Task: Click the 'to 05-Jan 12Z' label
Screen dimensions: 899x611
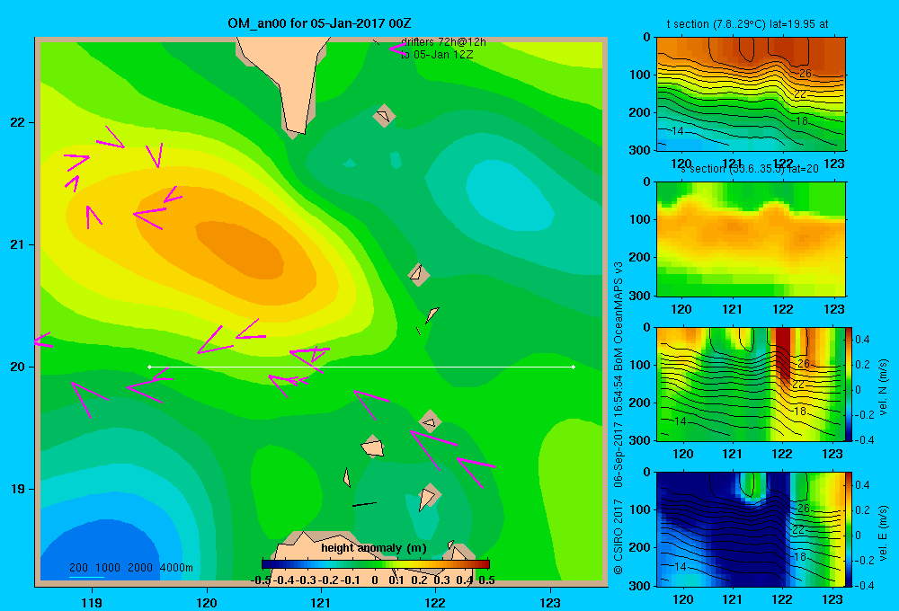Action: coord(437,55)
